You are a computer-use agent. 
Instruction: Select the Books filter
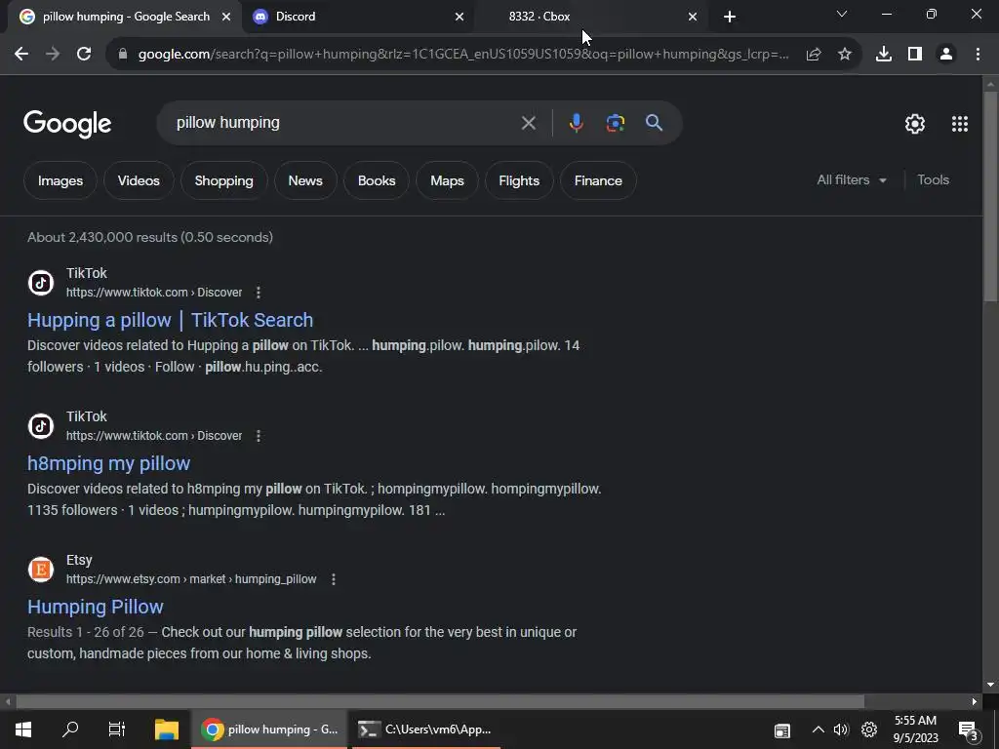(x=377, y=180)
